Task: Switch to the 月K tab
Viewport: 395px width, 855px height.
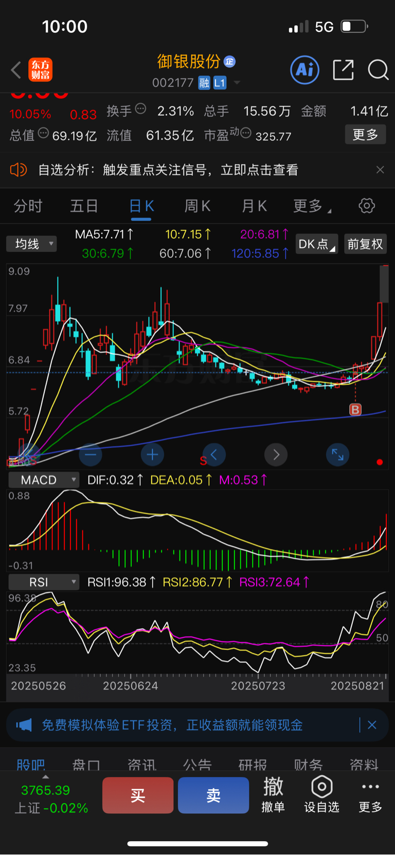Action: click(x=254, y=206)
